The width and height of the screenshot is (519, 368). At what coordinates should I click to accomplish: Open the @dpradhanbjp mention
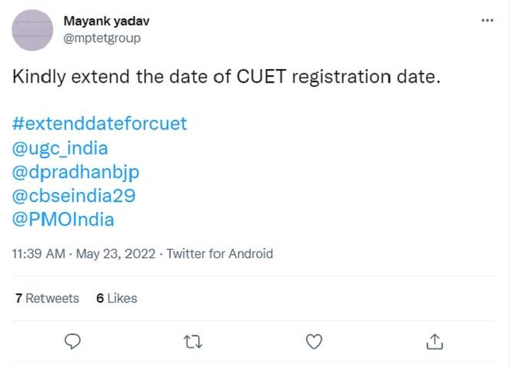click(x=75, y=171)
